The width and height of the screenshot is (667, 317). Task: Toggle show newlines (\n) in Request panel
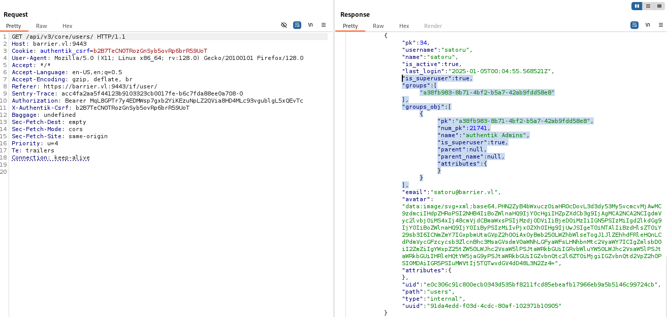[310, 25]
